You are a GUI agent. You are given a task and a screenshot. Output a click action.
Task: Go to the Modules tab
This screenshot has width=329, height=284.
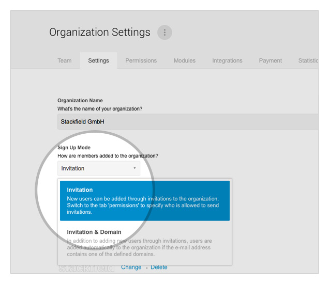pos(185,60)
